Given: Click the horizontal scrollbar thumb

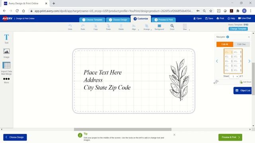Looking at the screenshot, I should pos(123,129).
